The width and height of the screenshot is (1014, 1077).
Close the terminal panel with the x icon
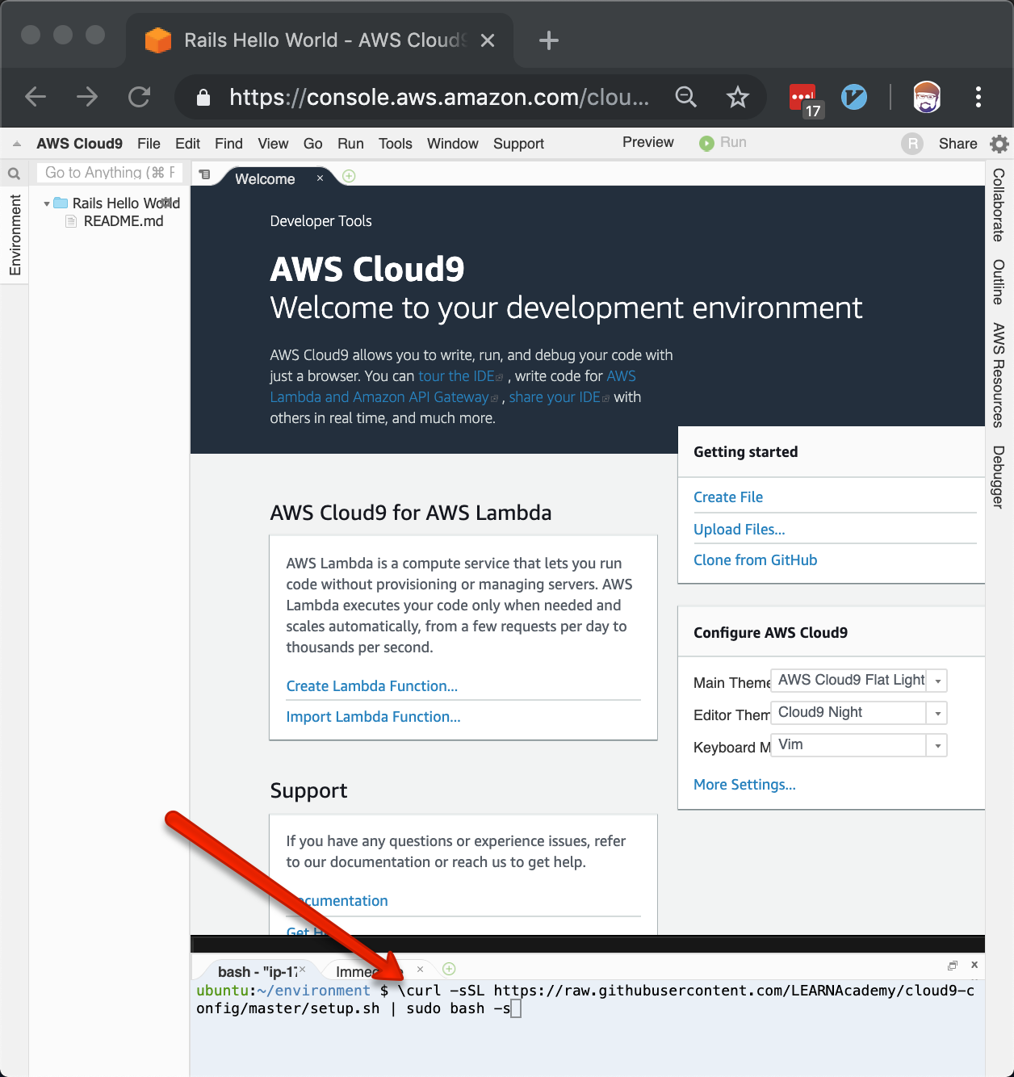coord(974,965)
